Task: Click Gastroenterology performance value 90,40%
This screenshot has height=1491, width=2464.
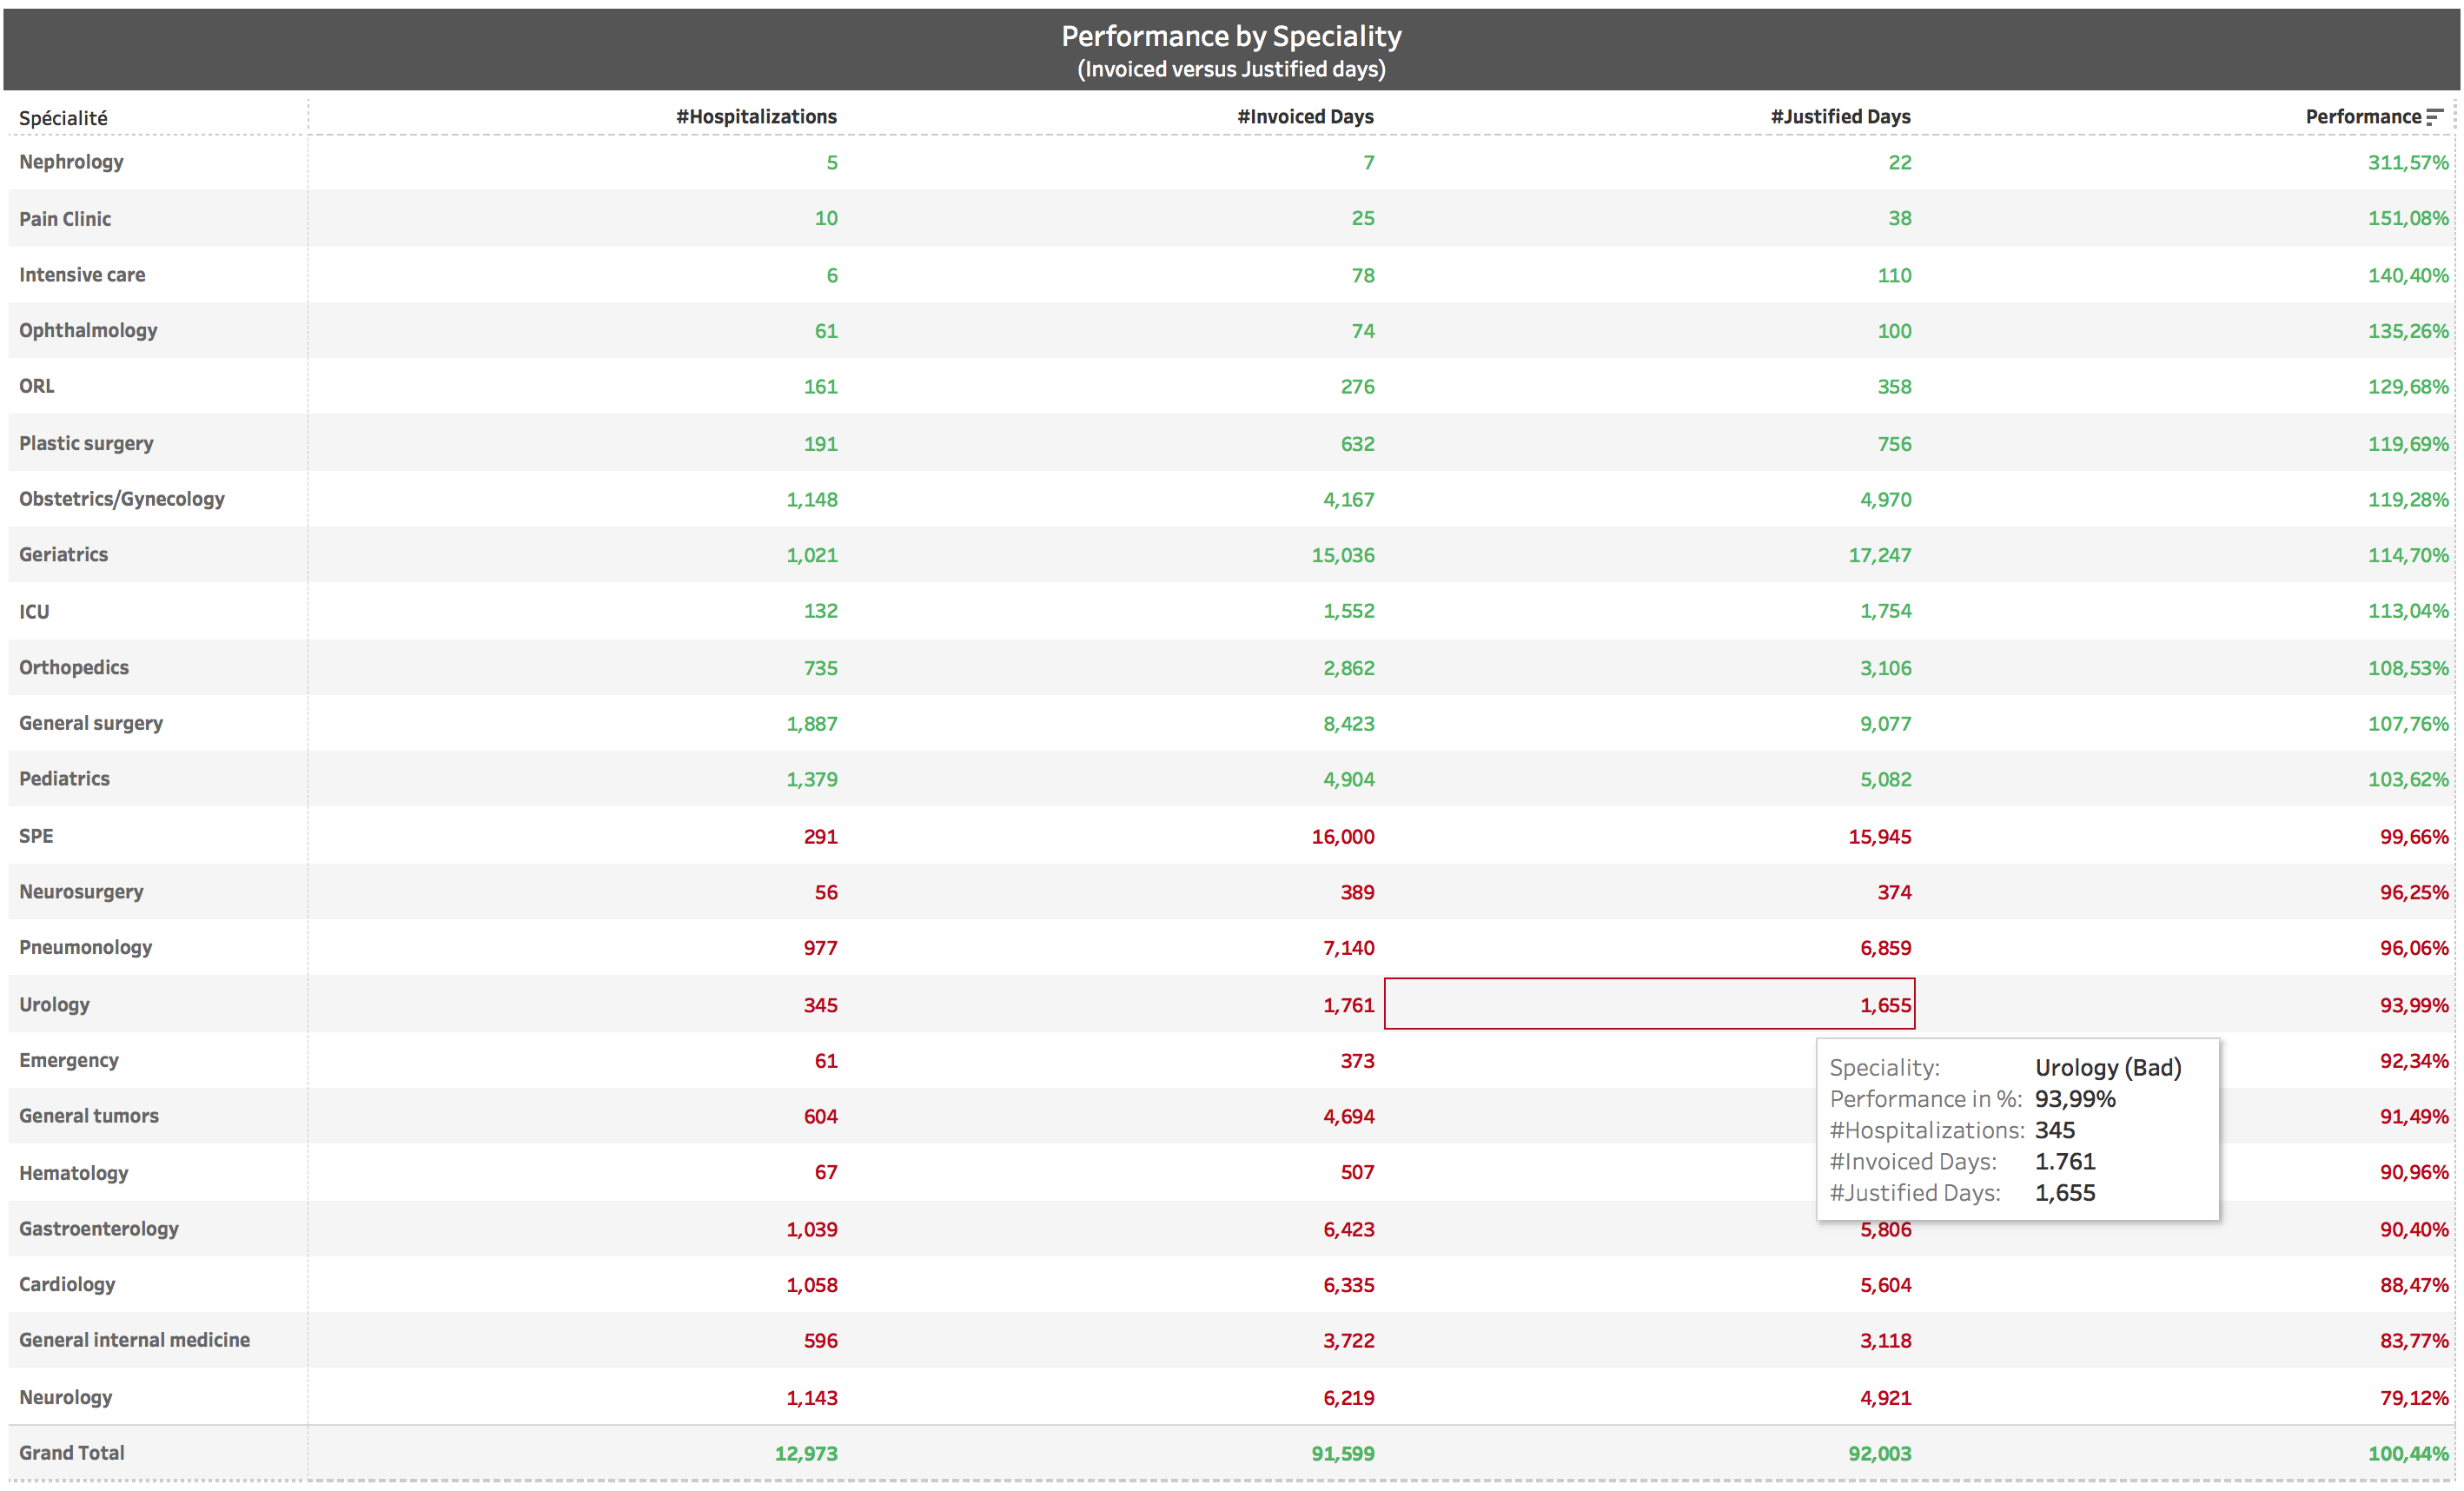Action: [2414, 1229]
